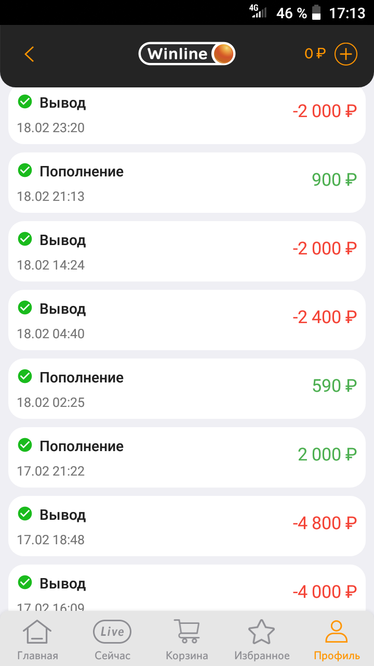The width and height of the screenshot is (374, 666).
Task: Open the 2 000 ₽ Пополнение entry
Action: [x=187, y=457]
